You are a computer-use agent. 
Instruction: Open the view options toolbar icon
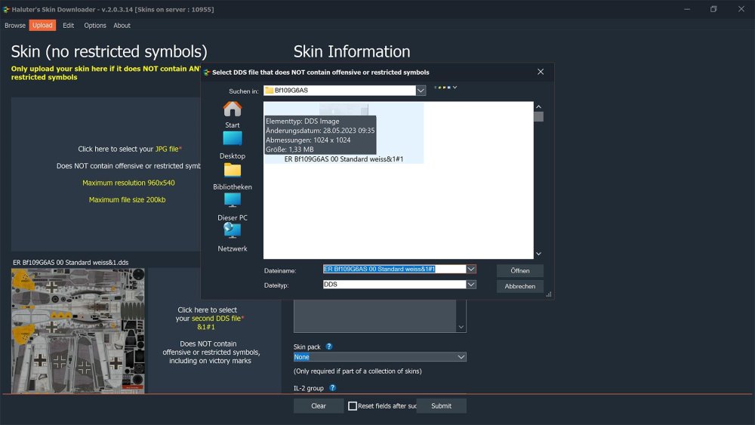(x=445, y=88)
